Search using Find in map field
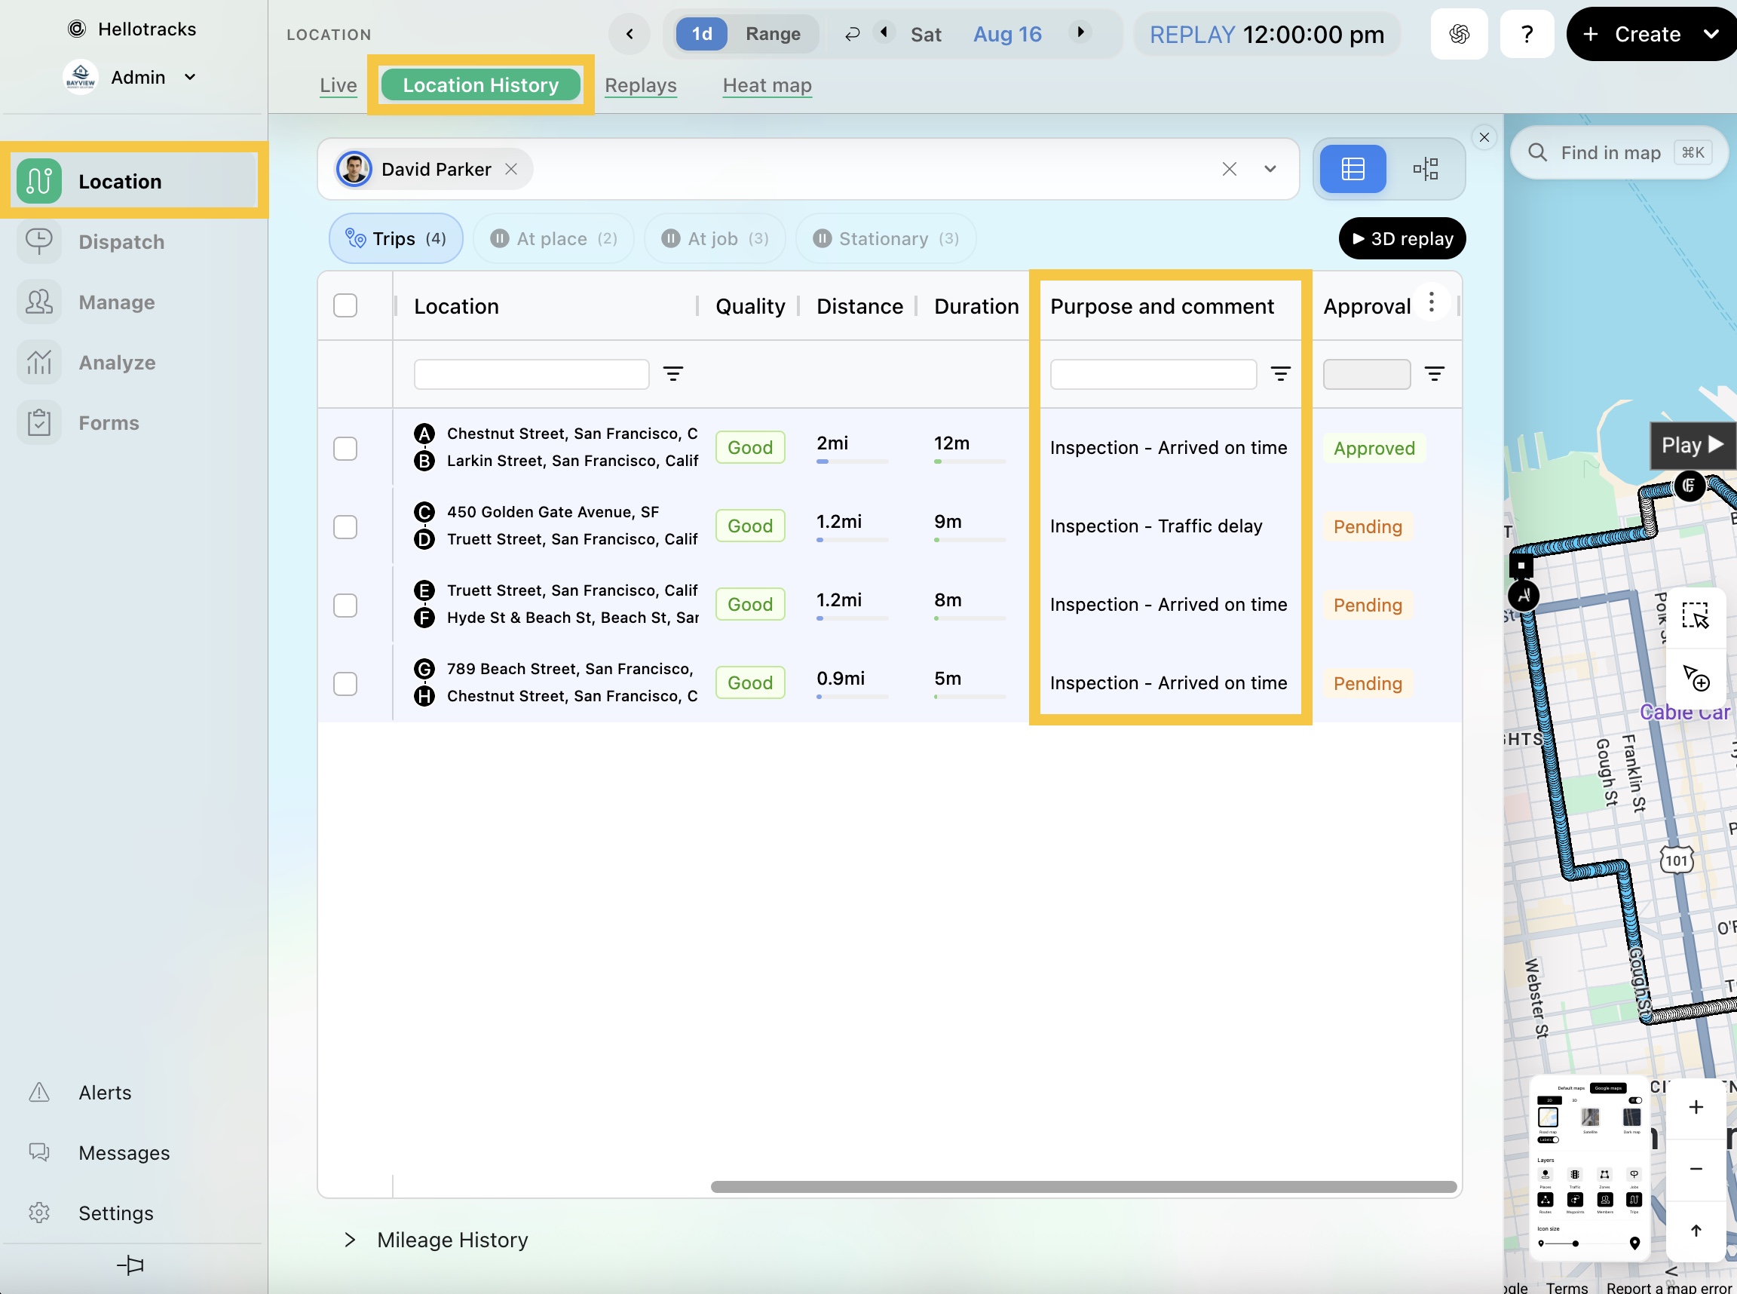Viewport: 1737px width, 1294px height. pos(1618,152)
